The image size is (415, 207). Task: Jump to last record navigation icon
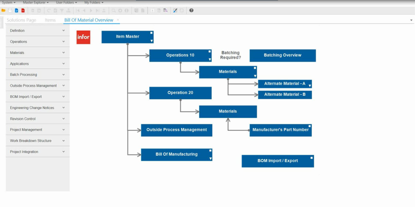97,10
